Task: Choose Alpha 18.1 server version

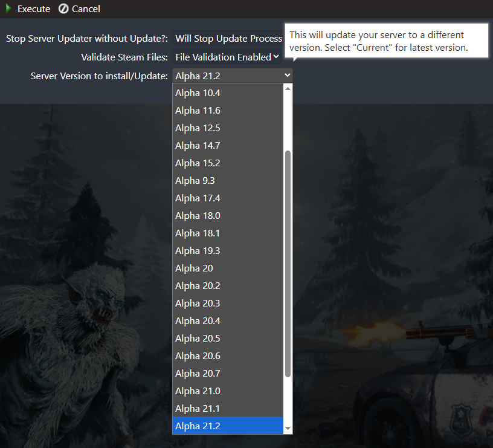Action: pos(228,233)
